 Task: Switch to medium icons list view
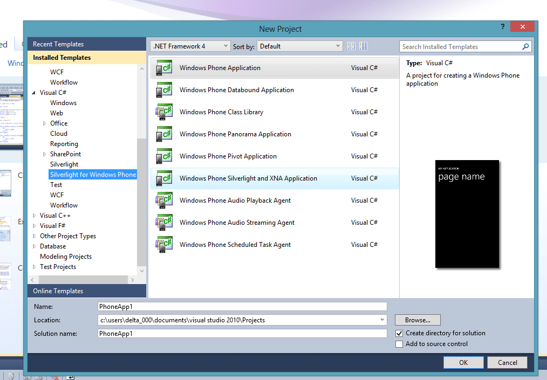click(364, 46)
